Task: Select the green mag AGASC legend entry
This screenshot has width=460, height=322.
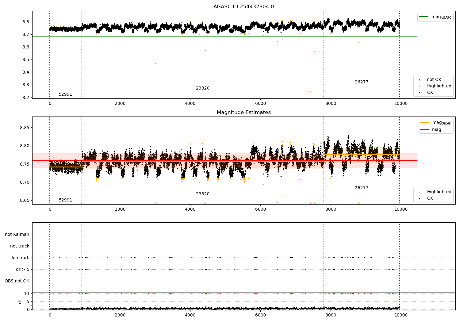Action: [435, 17]
